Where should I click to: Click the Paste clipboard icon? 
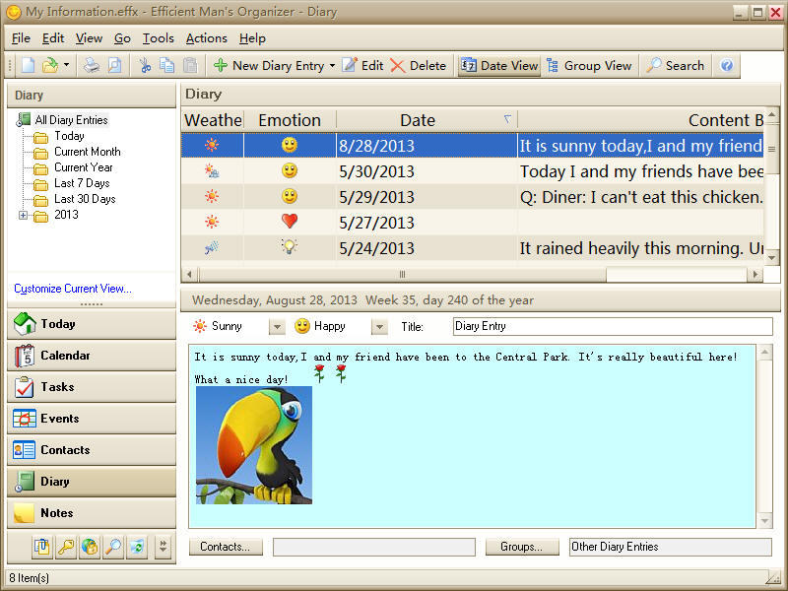[x=190, y=65]
